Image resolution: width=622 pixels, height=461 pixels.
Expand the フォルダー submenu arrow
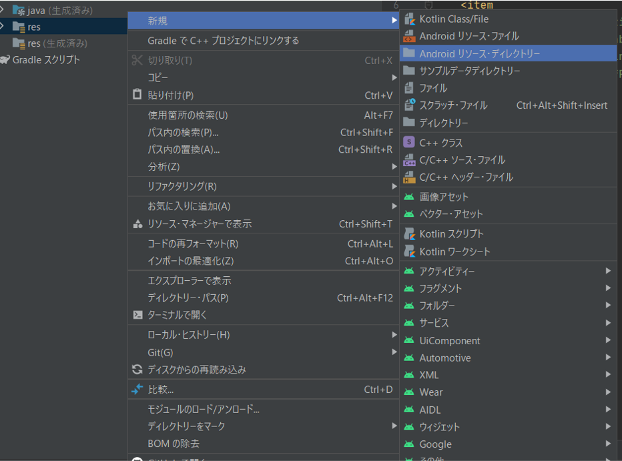coord(608,305)
